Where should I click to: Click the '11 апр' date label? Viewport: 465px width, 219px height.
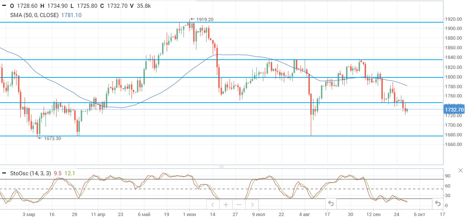[x=98, y=214]
